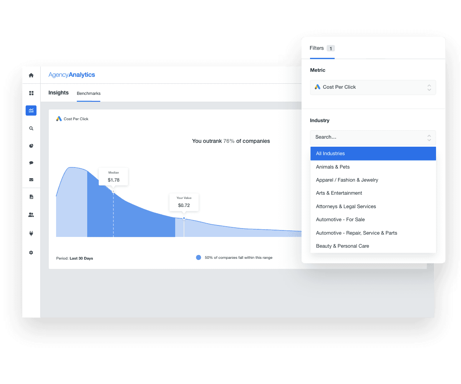
Task: Click the AgencyAnalytics logo link
Action: point(72,75)
